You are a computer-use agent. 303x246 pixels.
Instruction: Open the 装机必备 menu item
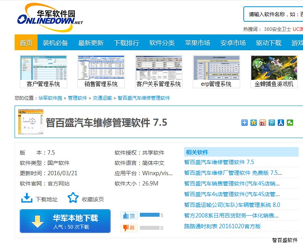pos(55,43)
